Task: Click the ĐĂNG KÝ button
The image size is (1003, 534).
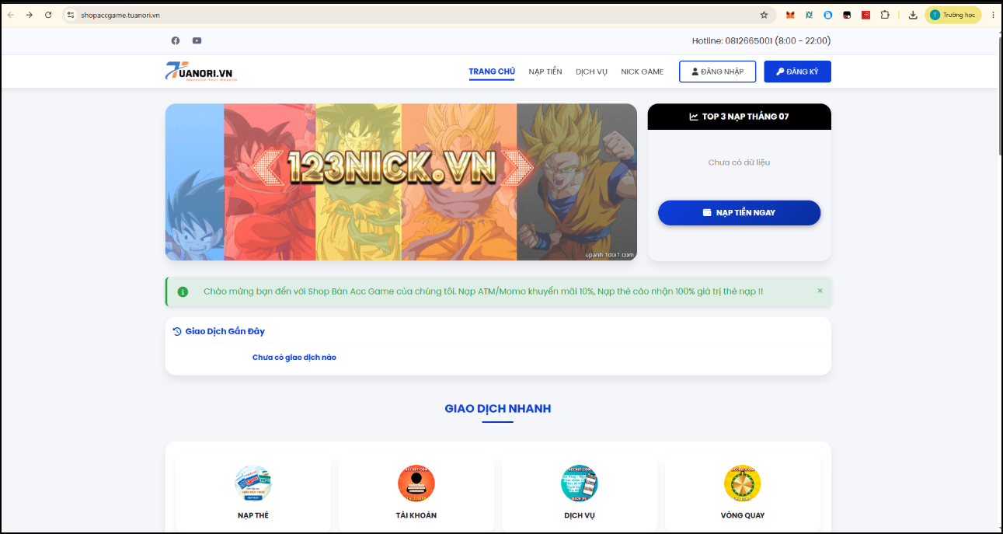Action: pos(797,72)
